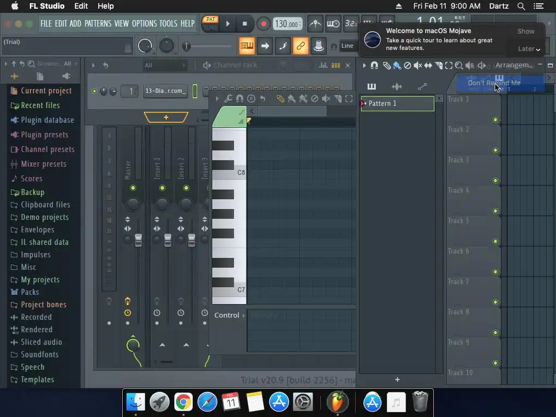The width and height of the screenshot is (556, 417).
Task: Mute Track 3 with its green light
Action: (495, 180)
